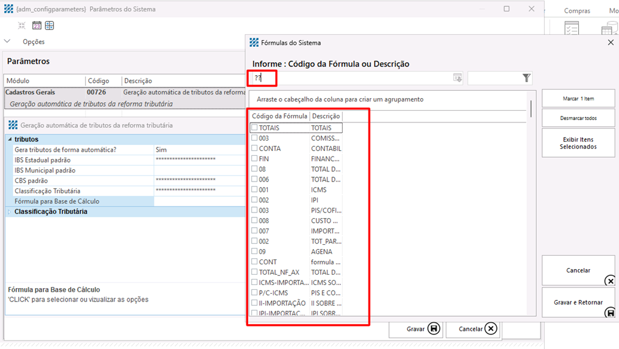Click the X icon on bottom Cancelar
The width and height of the screenshot is (619, 349).
pos(490,329)
